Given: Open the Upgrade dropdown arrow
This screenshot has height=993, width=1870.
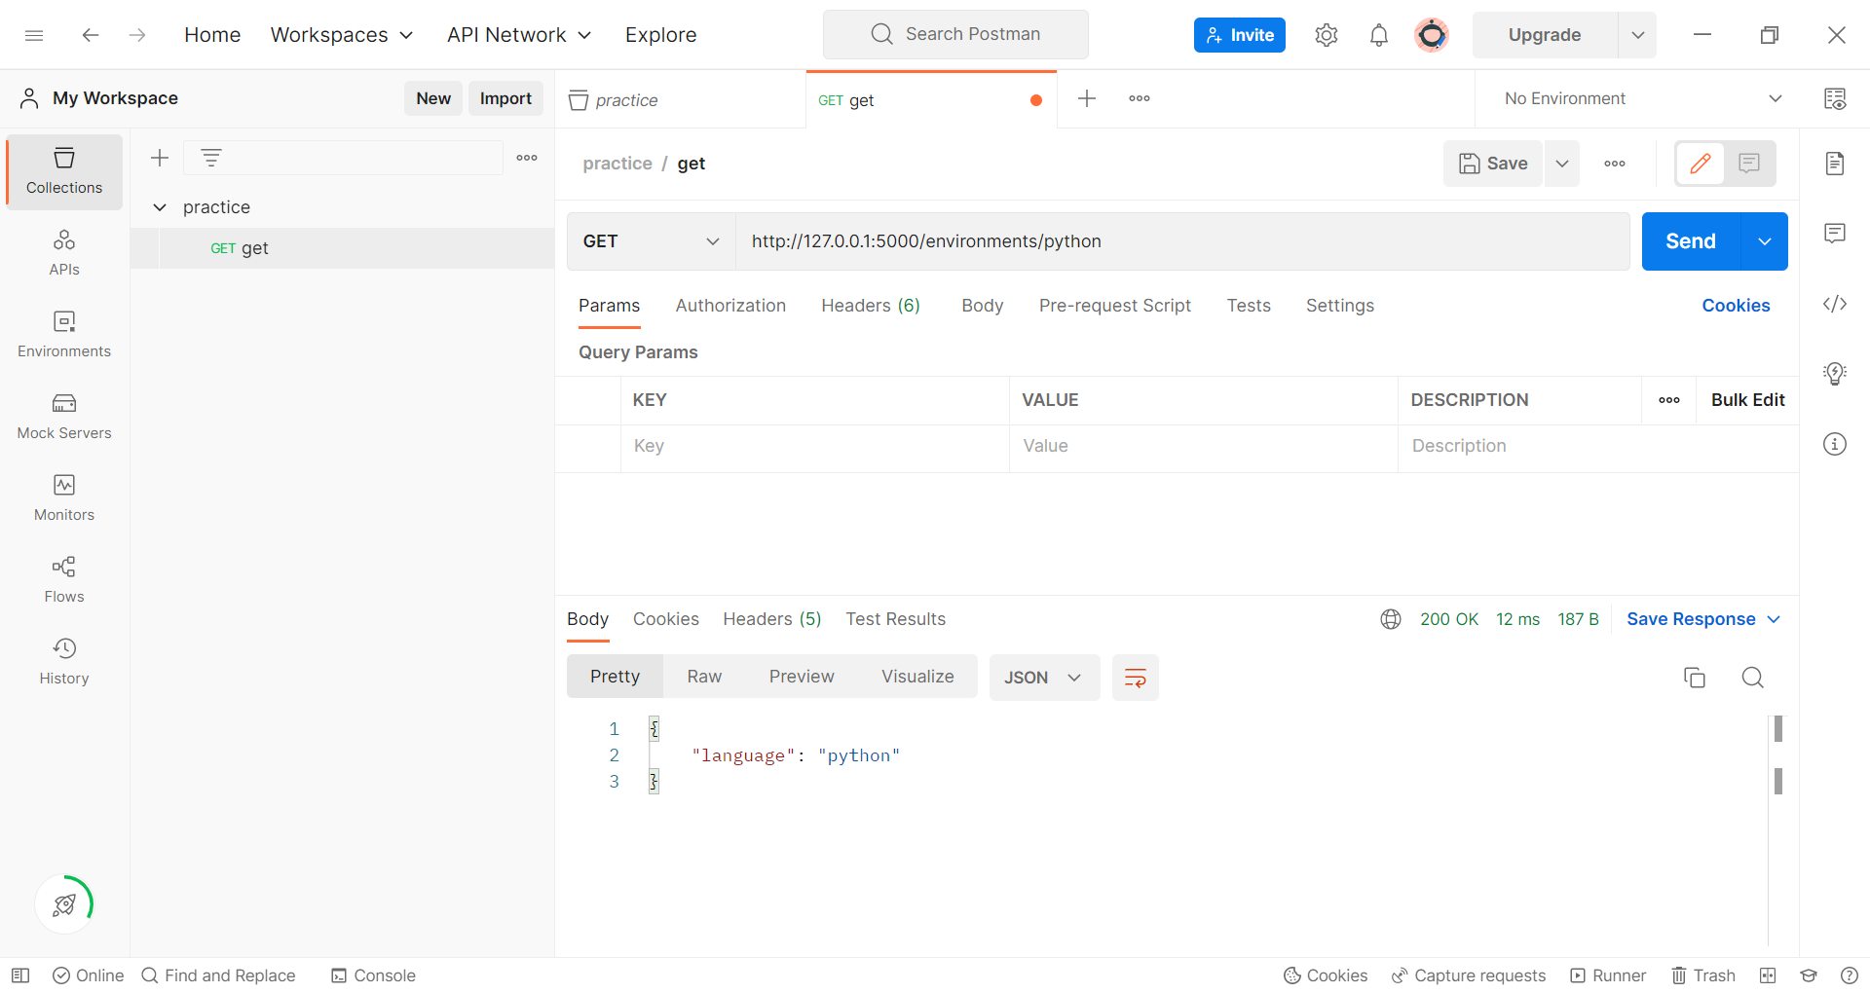Looking at the screenshot, I should pyautogui.click(x=1637, y=35).
